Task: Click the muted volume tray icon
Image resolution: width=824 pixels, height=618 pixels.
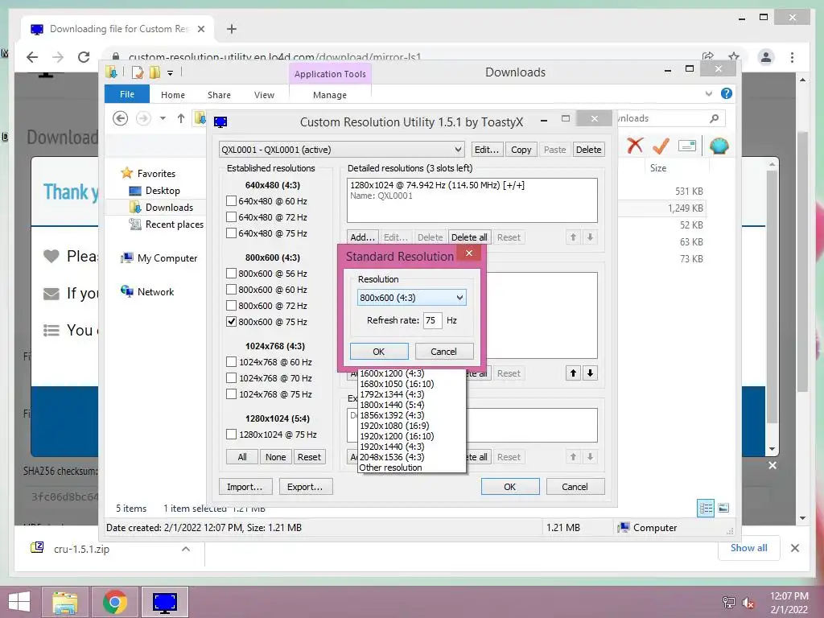Action: [x=748, y=603]
